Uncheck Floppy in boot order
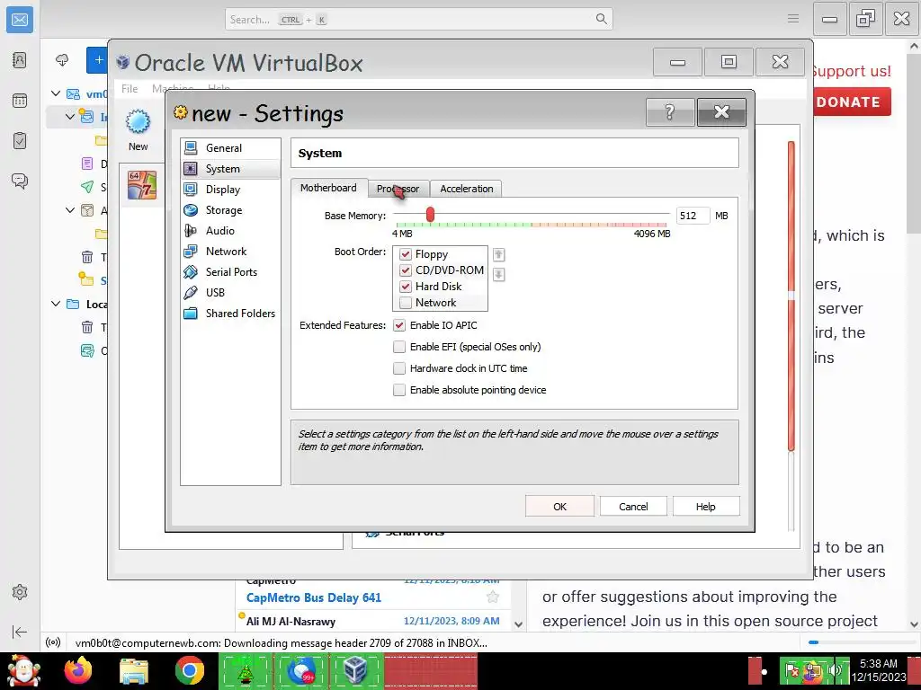This screenshot has height=690, width=921. pyautogui.click(x=406, y=254)
